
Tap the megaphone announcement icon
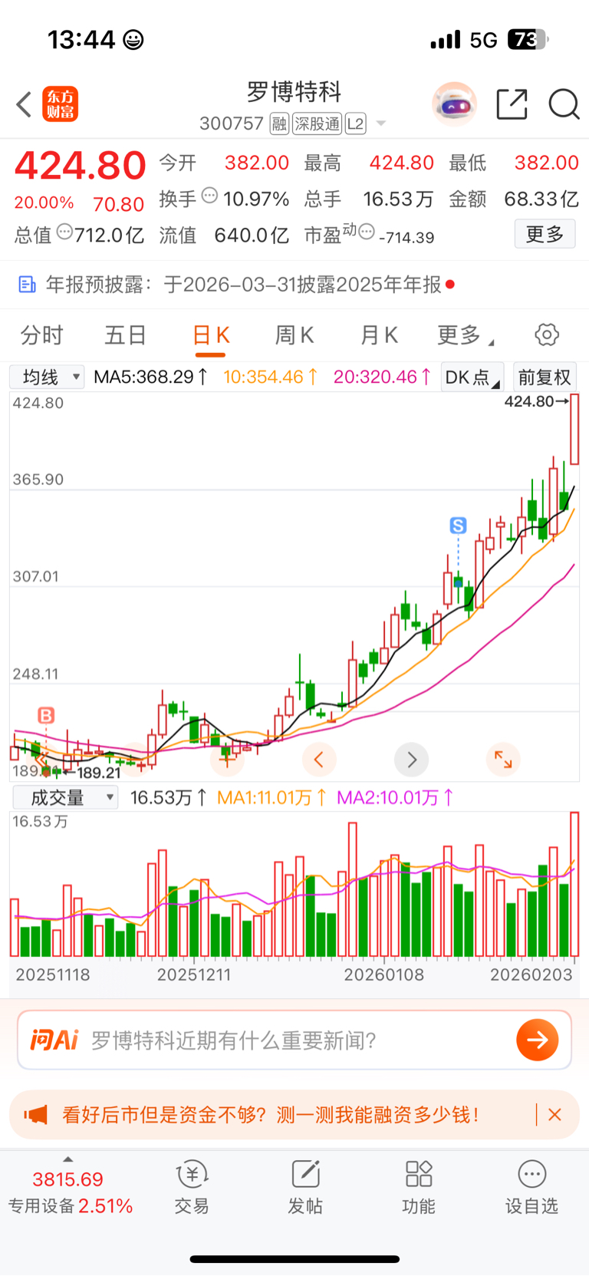coord(36,1115)
